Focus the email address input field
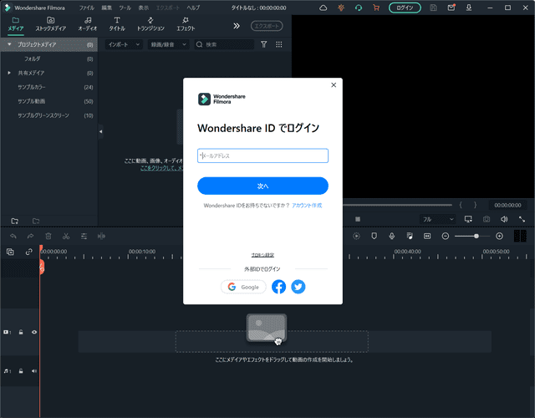This screenshot has width=535, height=418. (x=262, y=155)
